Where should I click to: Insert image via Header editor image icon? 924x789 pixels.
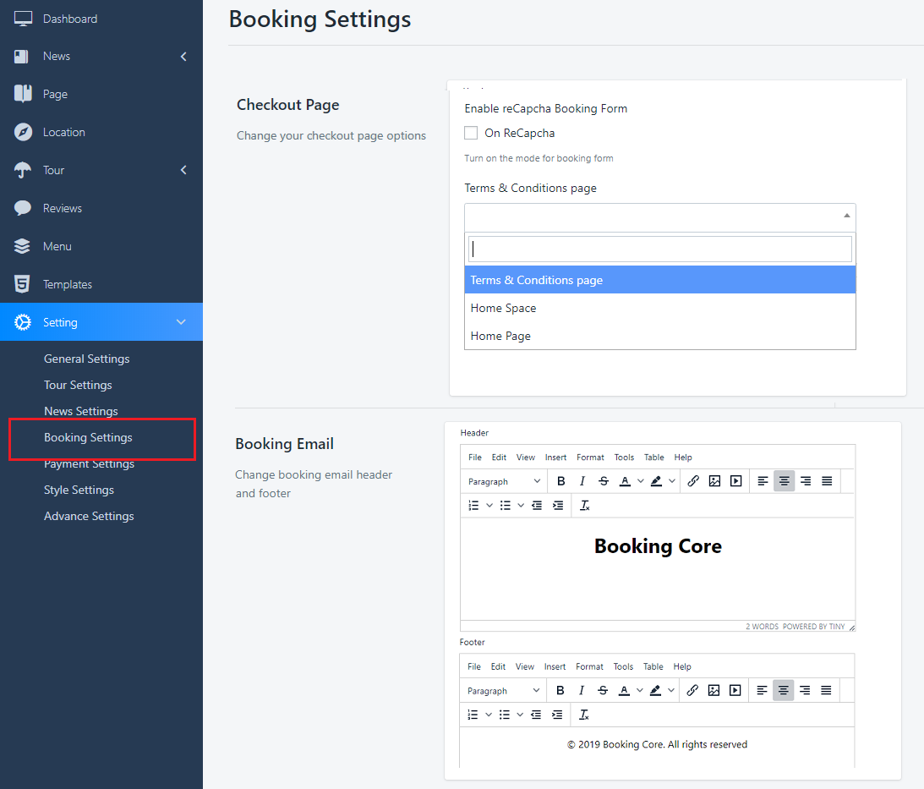714,481
